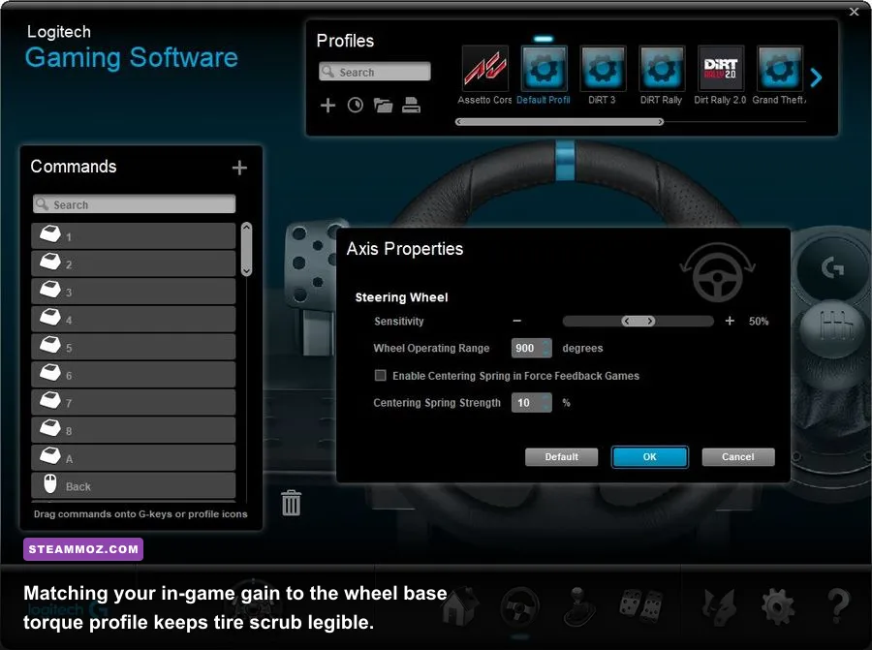Click the Centering Spring Strength stepper arrows
The image size is (872, 650).
click(x=546, y=403)
